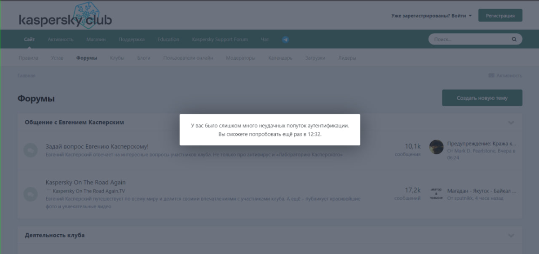The image size is (539, 254).
Task: Open the Уже зарегистрированы? Войти dropdown
Action: click(x=432, y=16)
